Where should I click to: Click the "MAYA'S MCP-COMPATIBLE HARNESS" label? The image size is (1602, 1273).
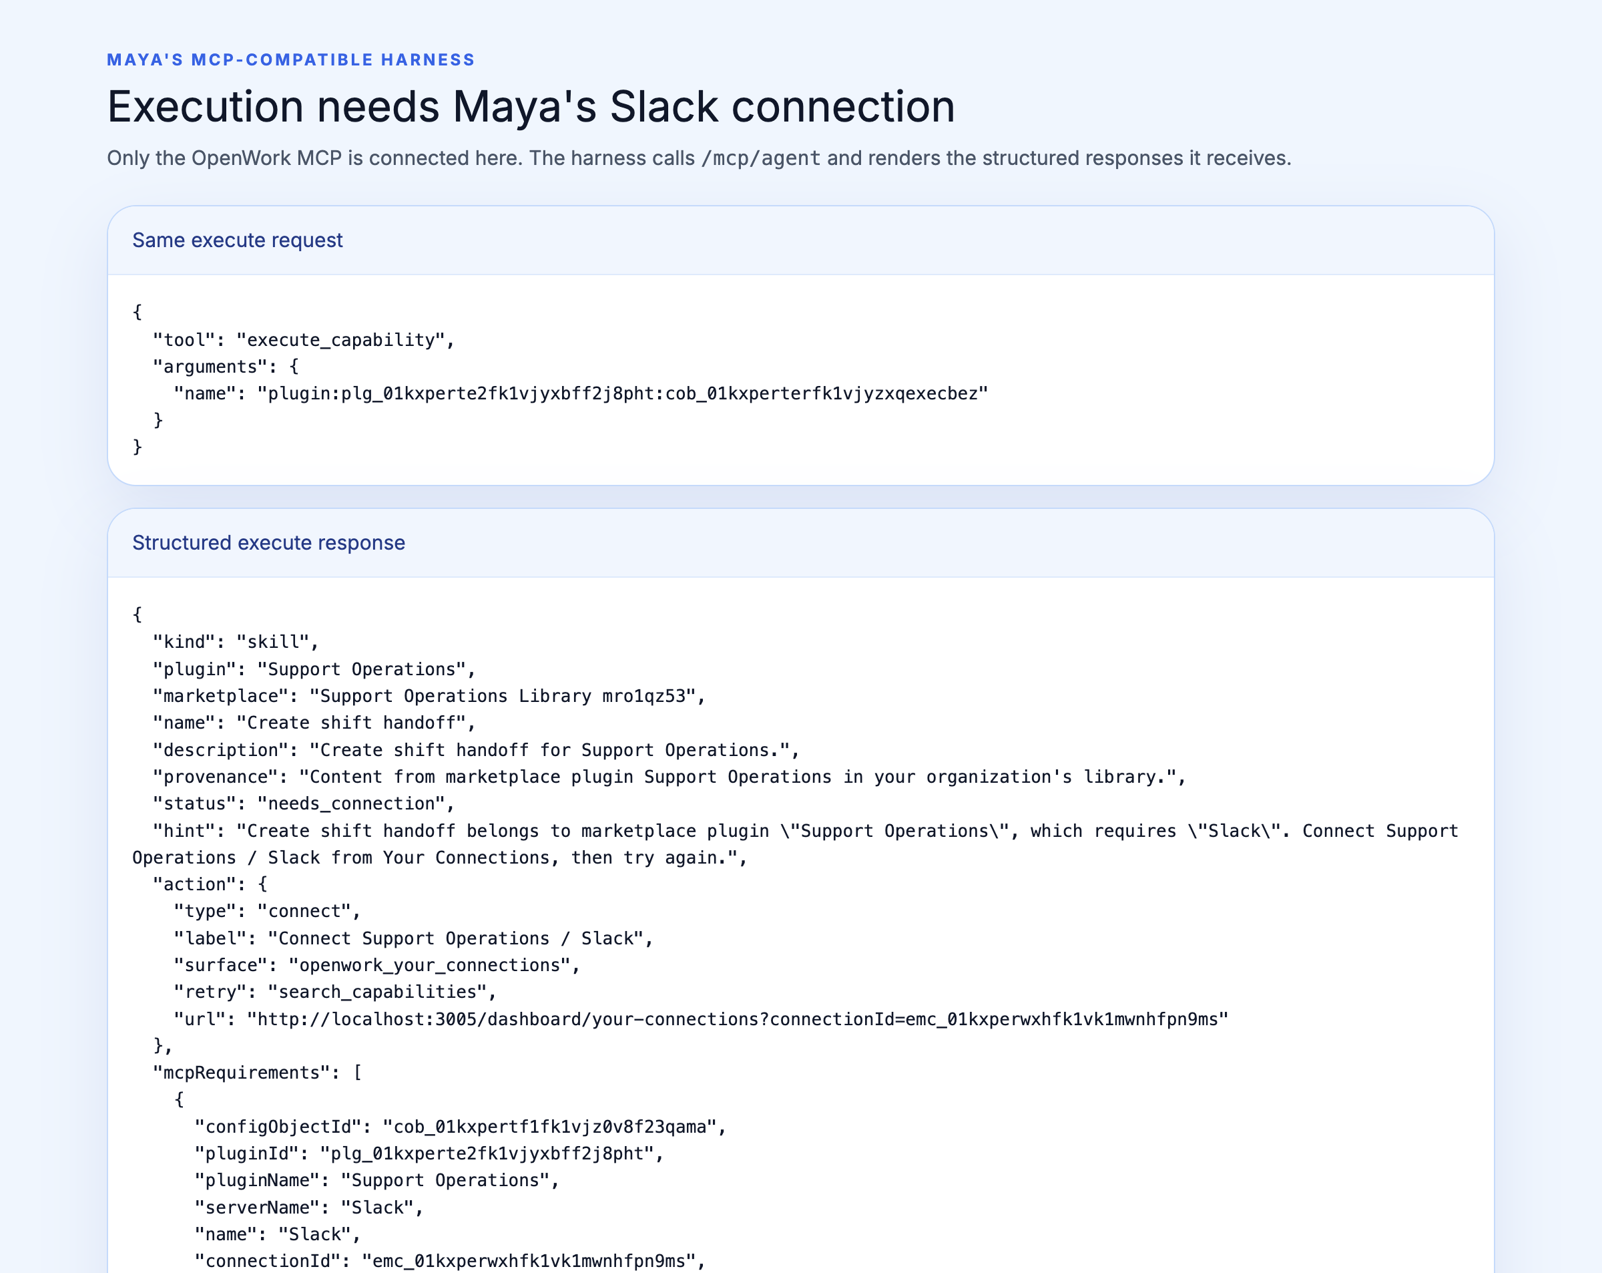pyautogui.click(x=290, y=59)
